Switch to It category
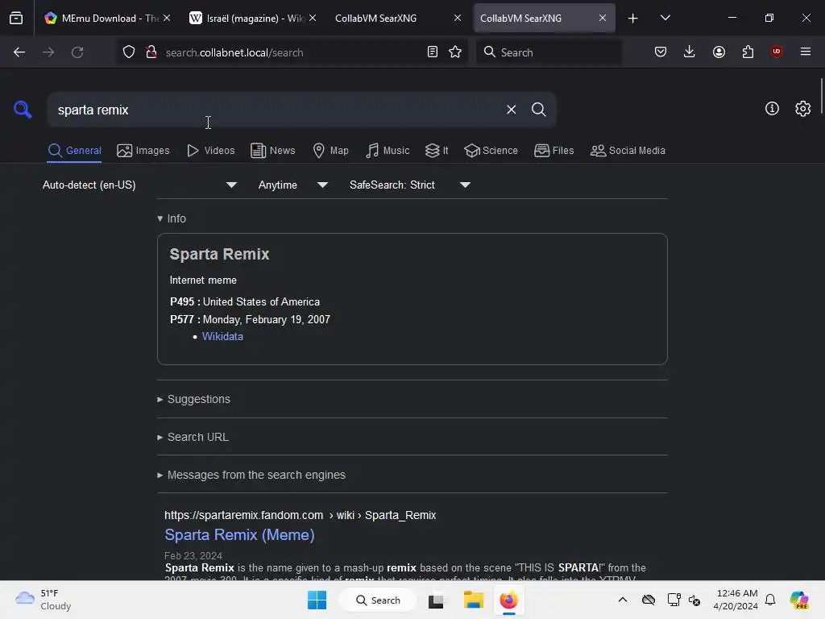 tap(437, 151)
